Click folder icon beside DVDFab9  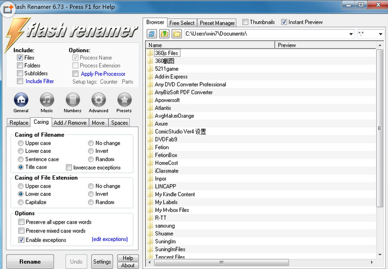pyautogui.click(x=150, y=139)
